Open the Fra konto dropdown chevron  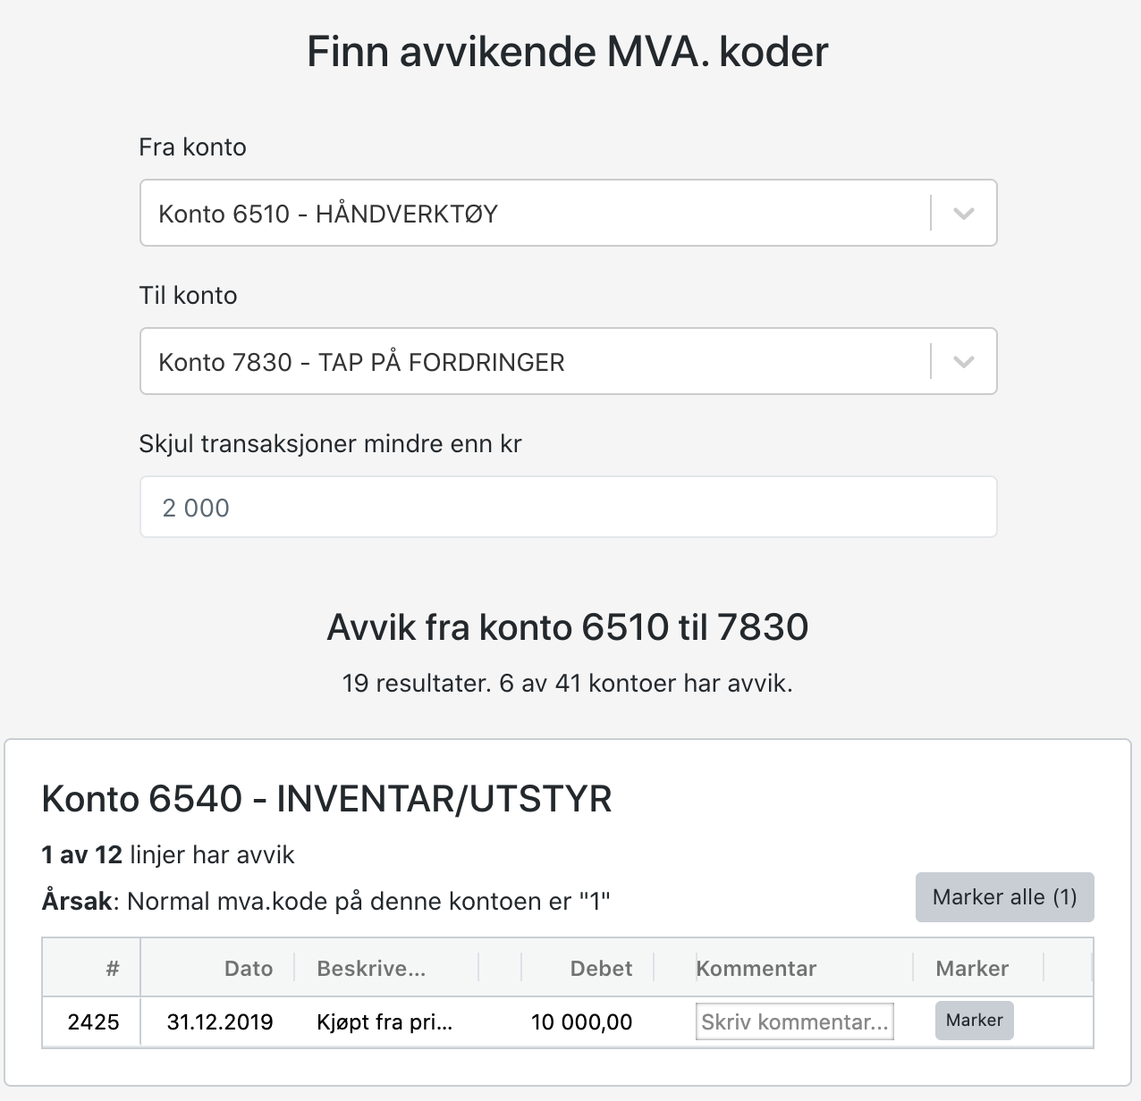pyautogui.click(x=963, y=214)
